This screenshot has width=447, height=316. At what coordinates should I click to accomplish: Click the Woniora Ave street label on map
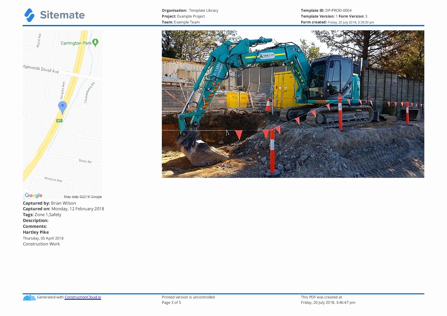[53, 179]
